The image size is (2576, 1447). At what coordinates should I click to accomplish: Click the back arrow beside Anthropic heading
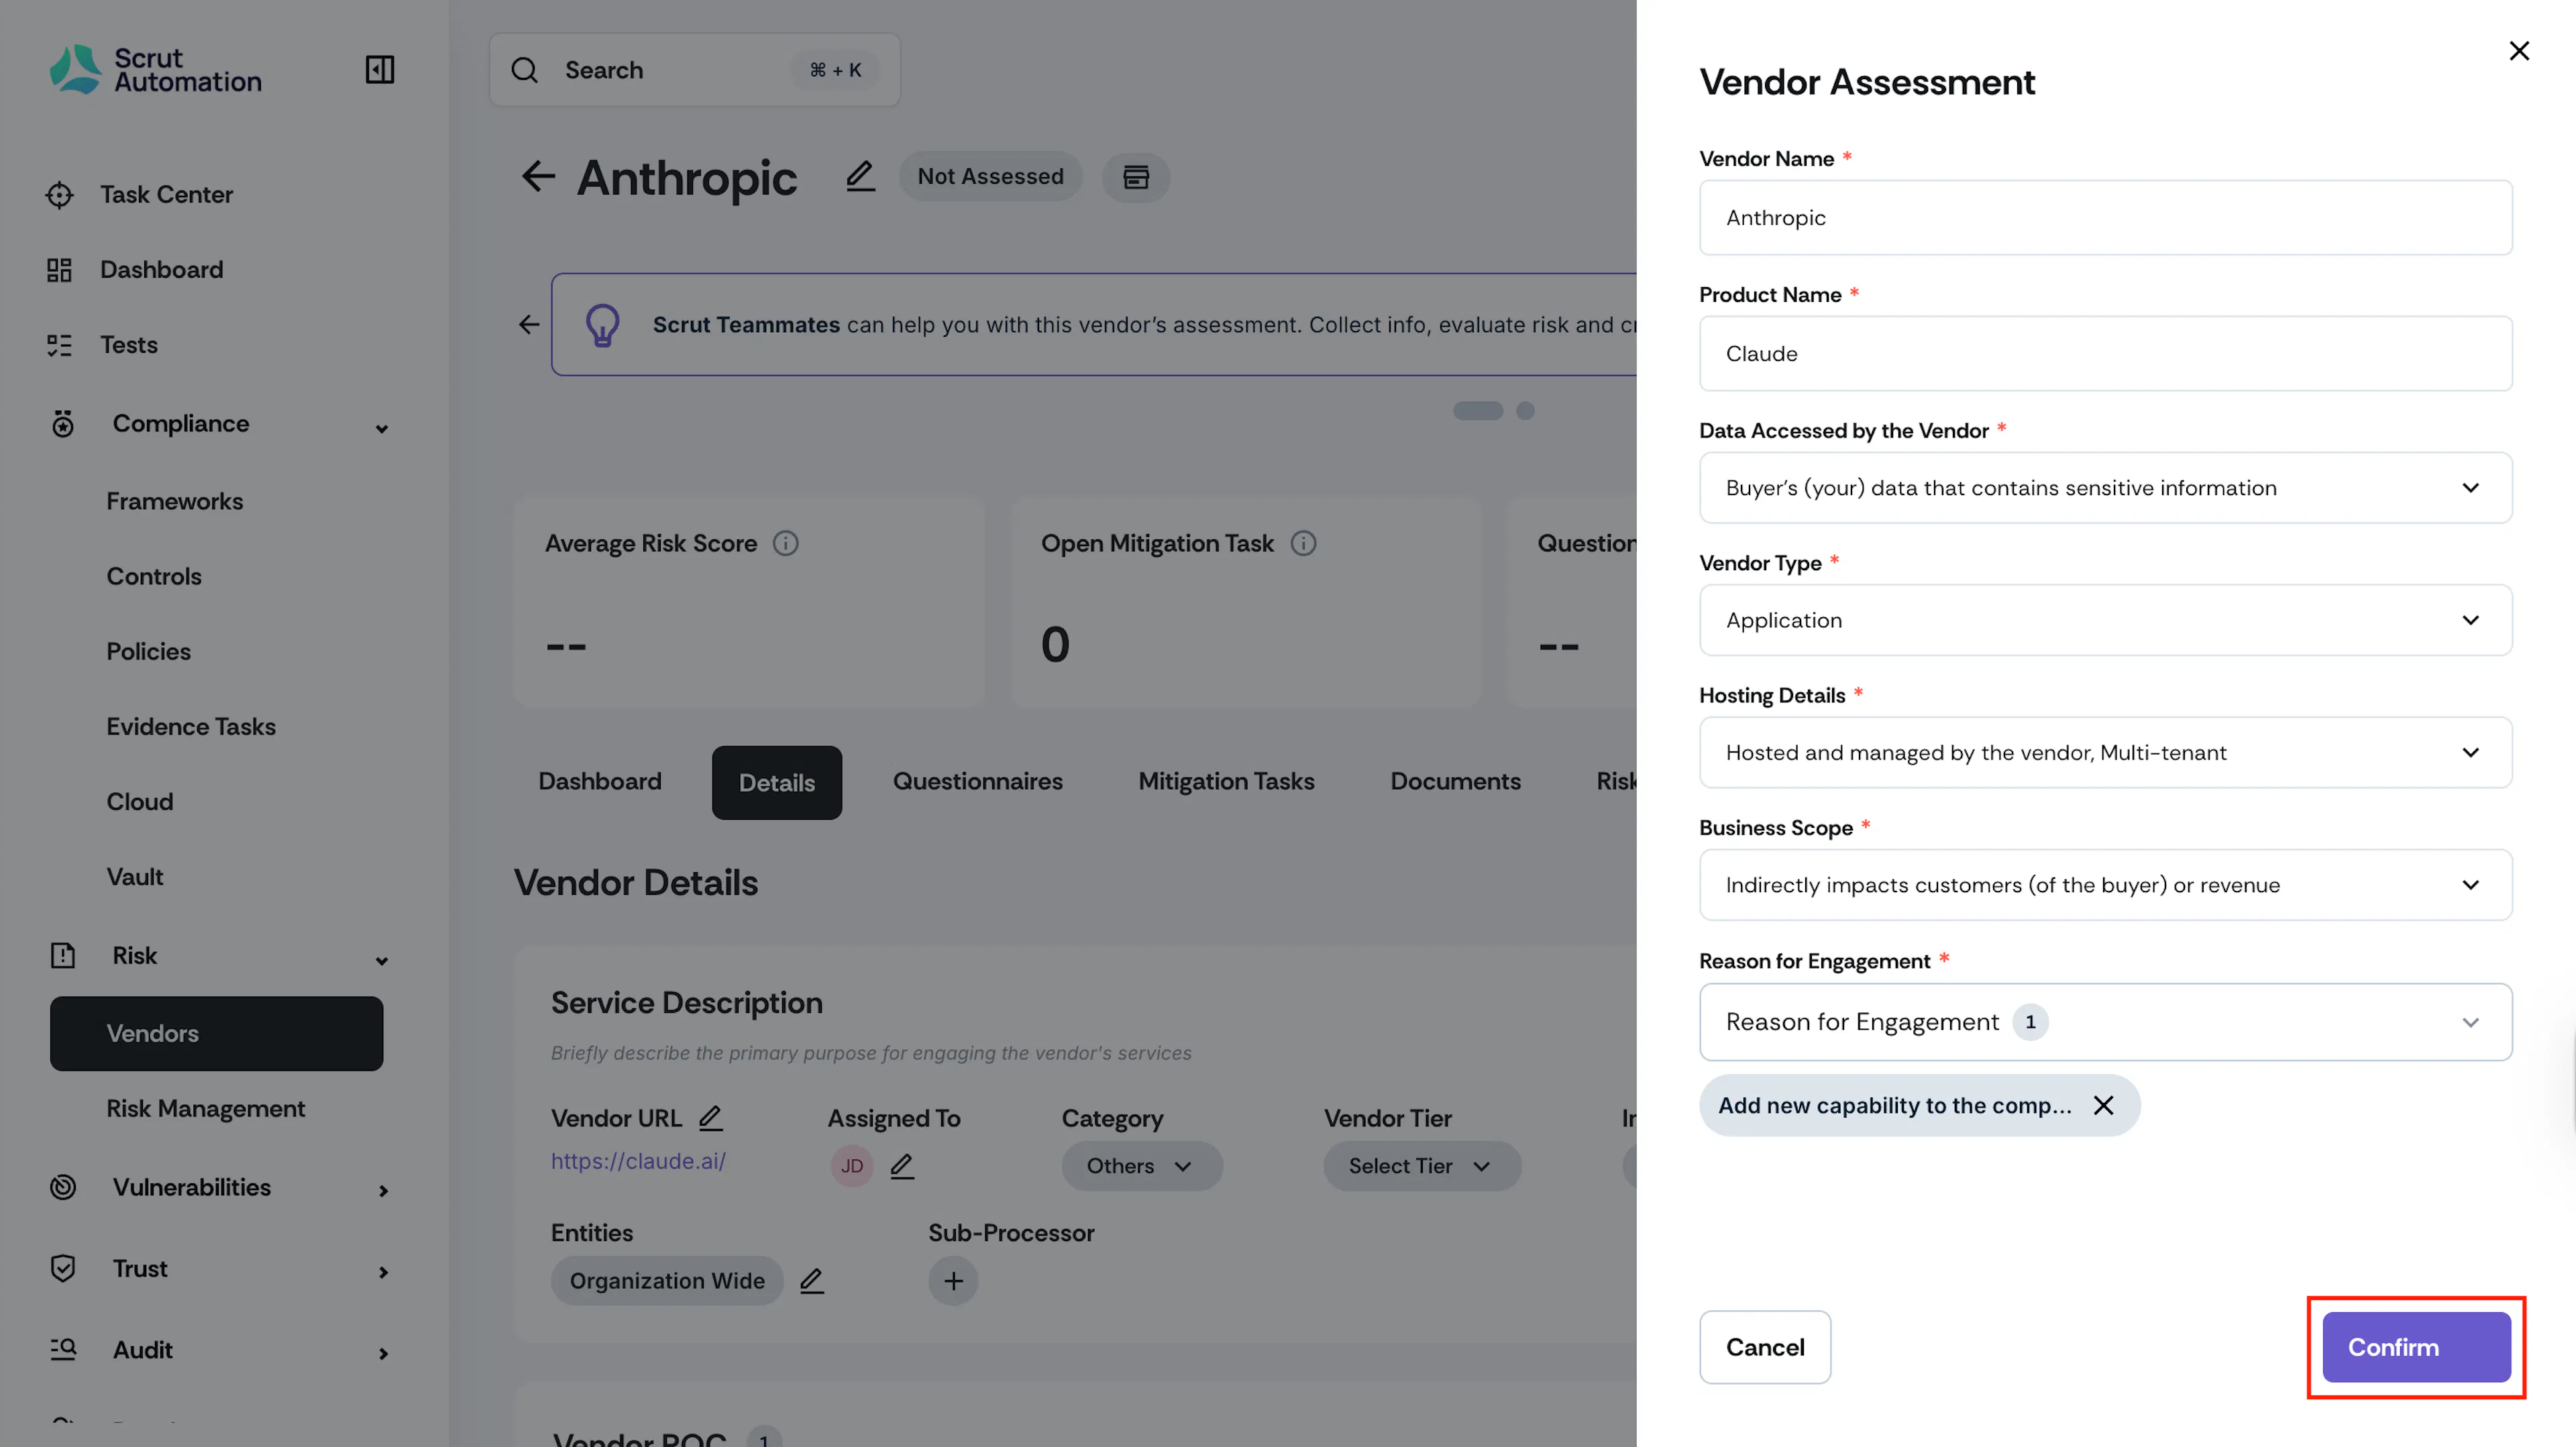[x=538, y=177]
